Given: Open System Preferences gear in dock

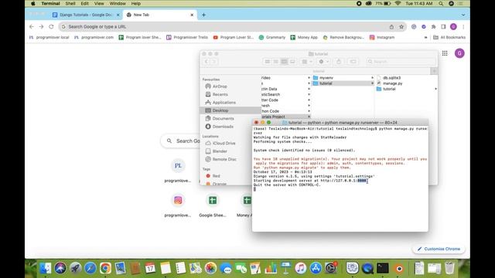Looking at the screenshot, I should click(x=331, y=268).
